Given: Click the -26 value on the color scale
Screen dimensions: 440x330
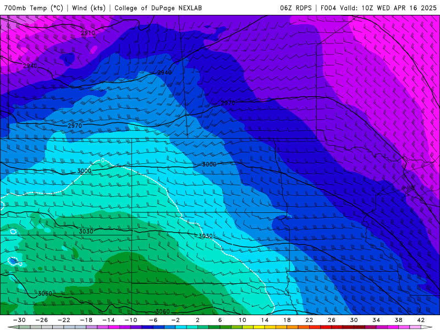Looking at the screenshot, I should 42,320.
